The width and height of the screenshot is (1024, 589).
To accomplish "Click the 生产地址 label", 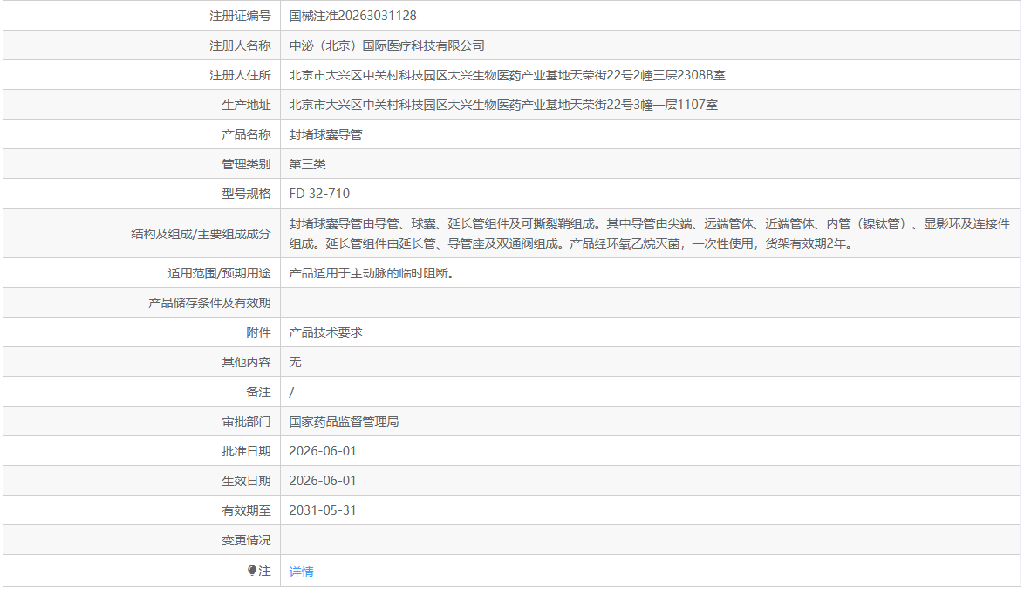I will tap(246, 105).
